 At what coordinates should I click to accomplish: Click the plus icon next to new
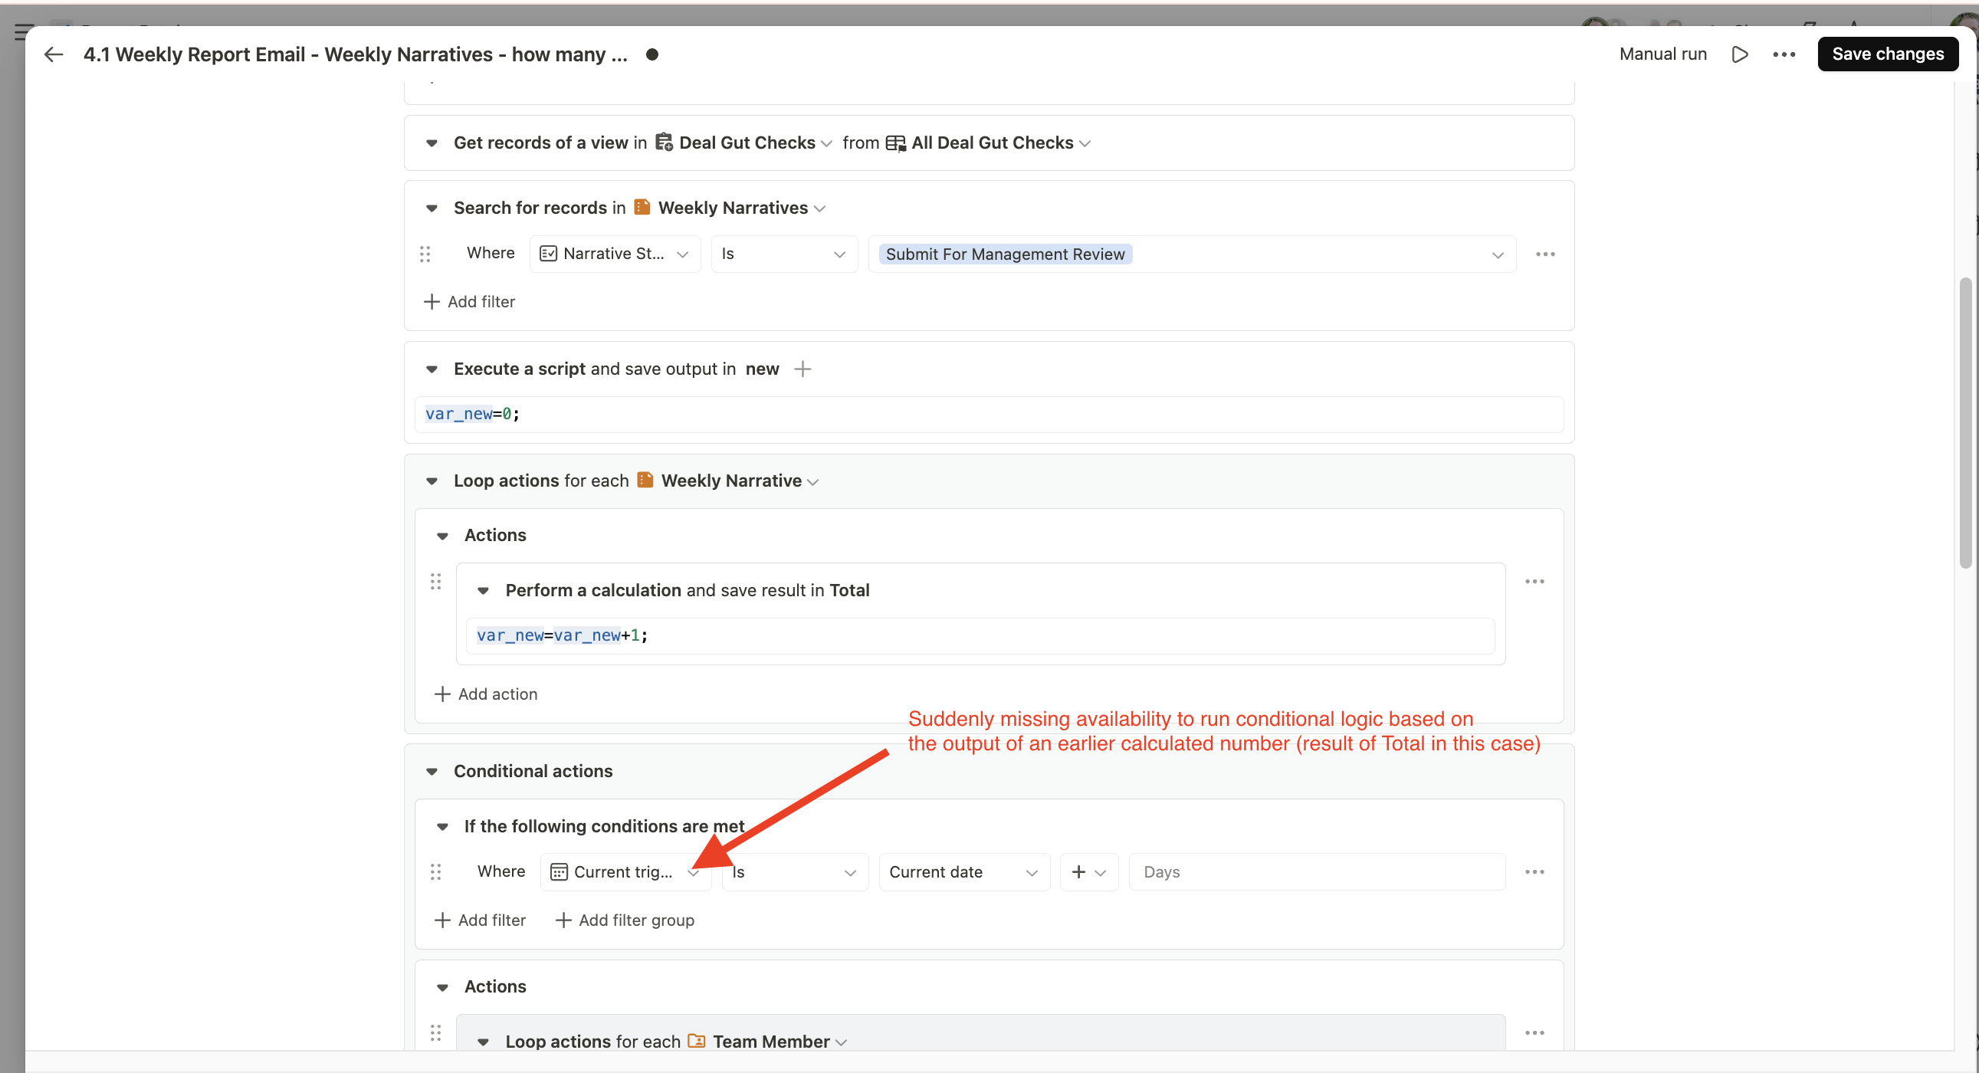click(802, 369)
